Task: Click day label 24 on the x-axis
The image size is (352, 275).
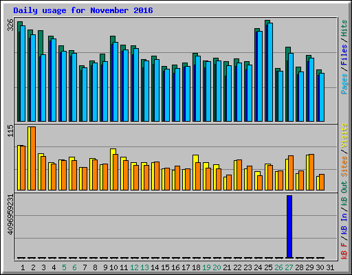Action: [258, 267]
